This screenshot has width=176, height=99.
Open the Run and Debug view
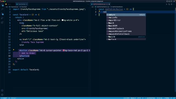[2, 18]
